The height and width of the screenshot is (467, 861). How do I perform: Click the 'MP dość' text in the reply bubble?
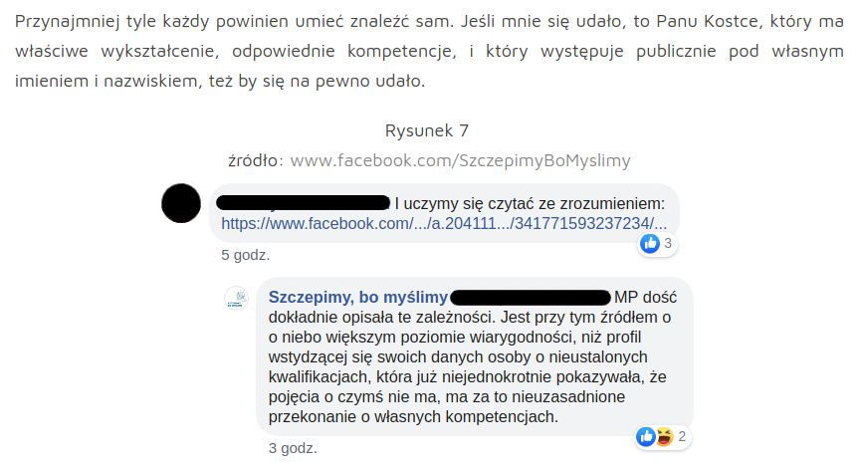click(646, 298)
